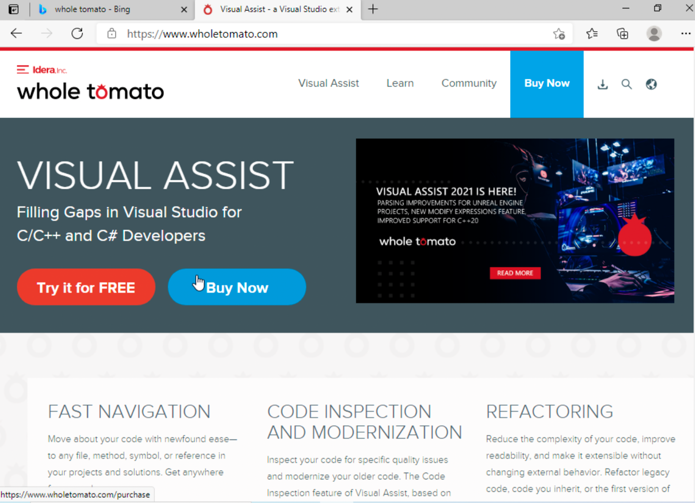
Task: Click the FAST NAVIGATION heading
Action: tap(129, 411)
